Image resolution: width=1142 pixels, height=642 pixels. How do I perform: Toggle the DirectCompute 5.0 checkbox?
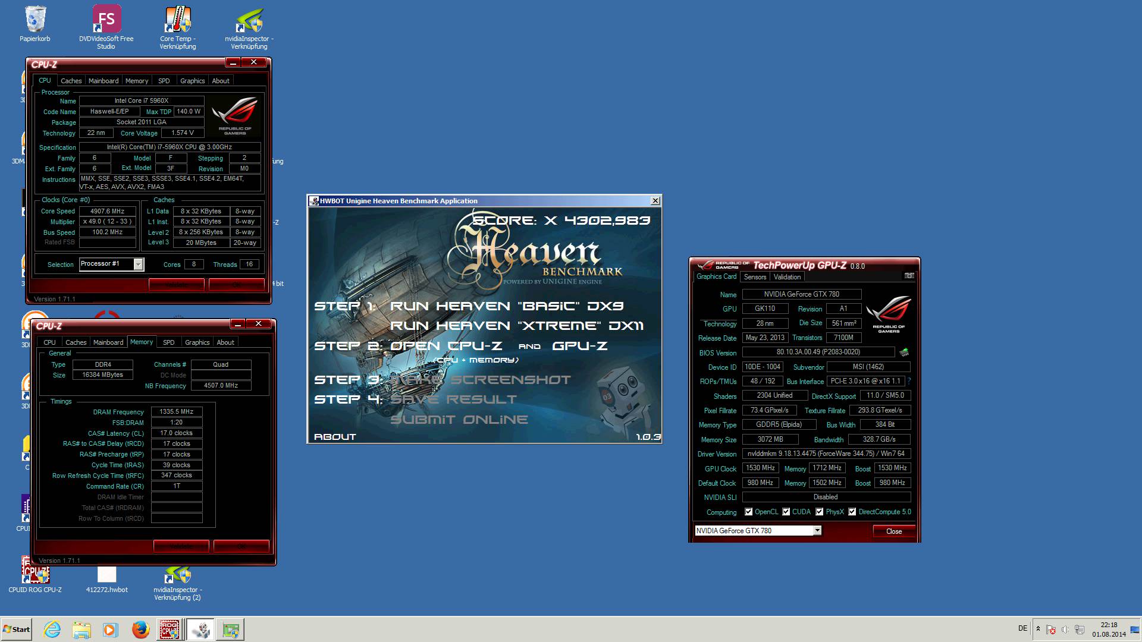pos(852,512)
